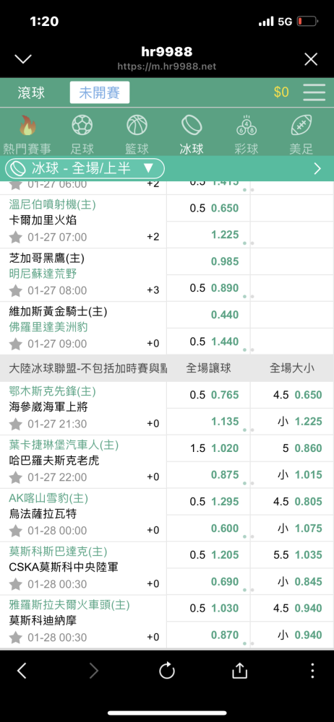Collapse browser view with top-left chevron

click(23, 59)
